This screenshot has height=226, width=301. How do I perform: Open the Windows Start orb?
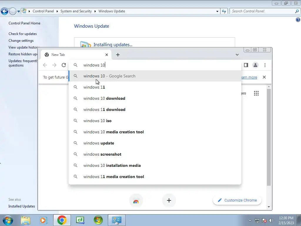click(x=8, y=220)
